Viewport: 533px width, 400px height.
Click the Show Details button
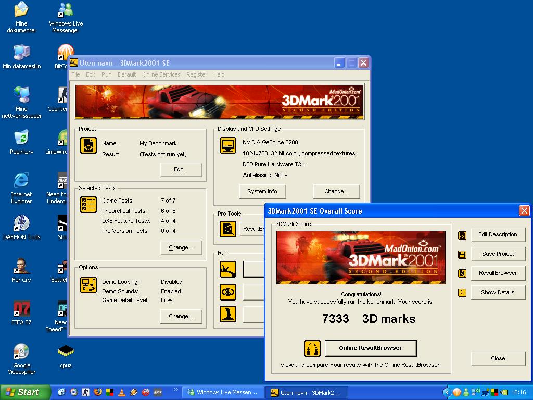498,293
